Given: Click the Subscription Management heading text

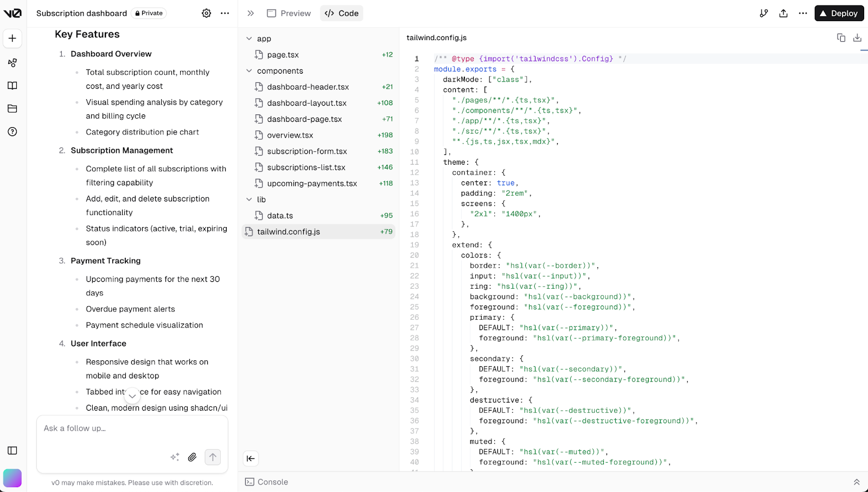Looking at the screenshot, I should point(122,151).
